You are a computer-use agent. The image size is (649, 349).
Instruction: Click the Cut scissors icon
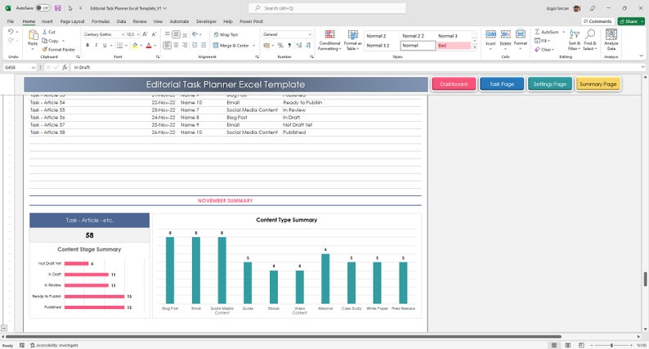(45, 32)
